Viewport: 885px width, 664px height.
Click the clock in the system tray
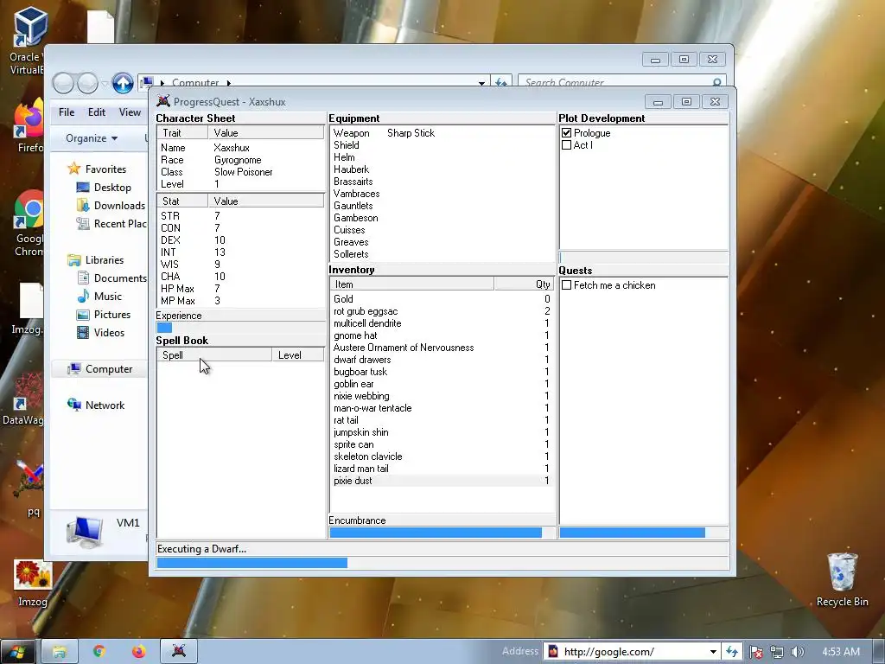click(x=841, y=652)
